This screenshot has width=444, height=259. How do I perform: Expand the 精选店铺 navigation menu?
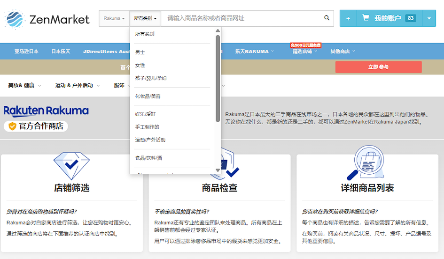pos(304,52)
